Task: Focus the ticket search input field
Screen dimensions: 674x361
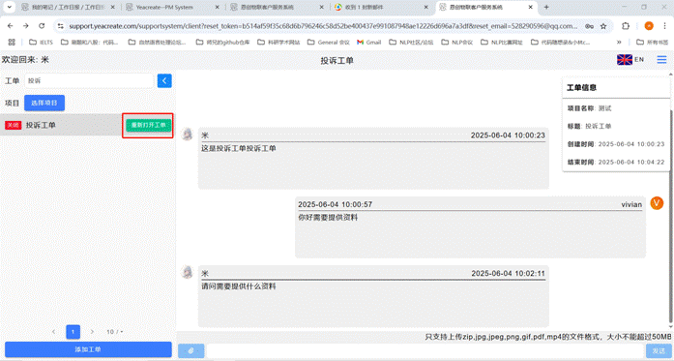Action: [89, 81]
